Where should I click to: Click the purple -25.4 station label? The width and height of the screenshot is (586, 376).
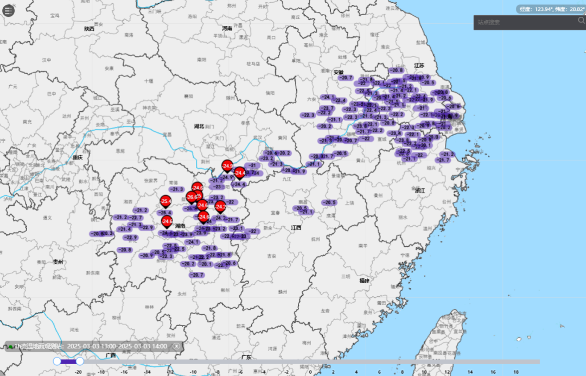click(x=165, y=213)
